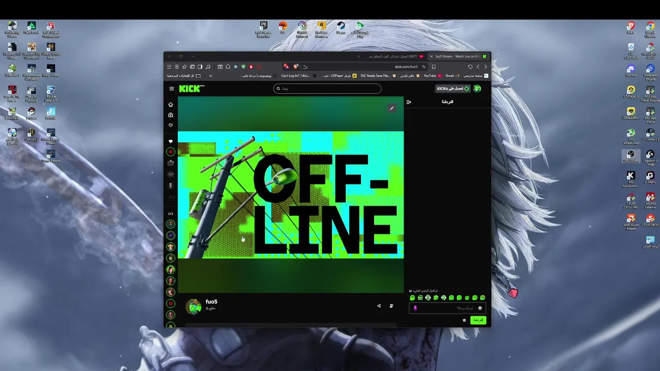Click the follow-user icon beside share
660x371 pixels.
tap(391, 306)
